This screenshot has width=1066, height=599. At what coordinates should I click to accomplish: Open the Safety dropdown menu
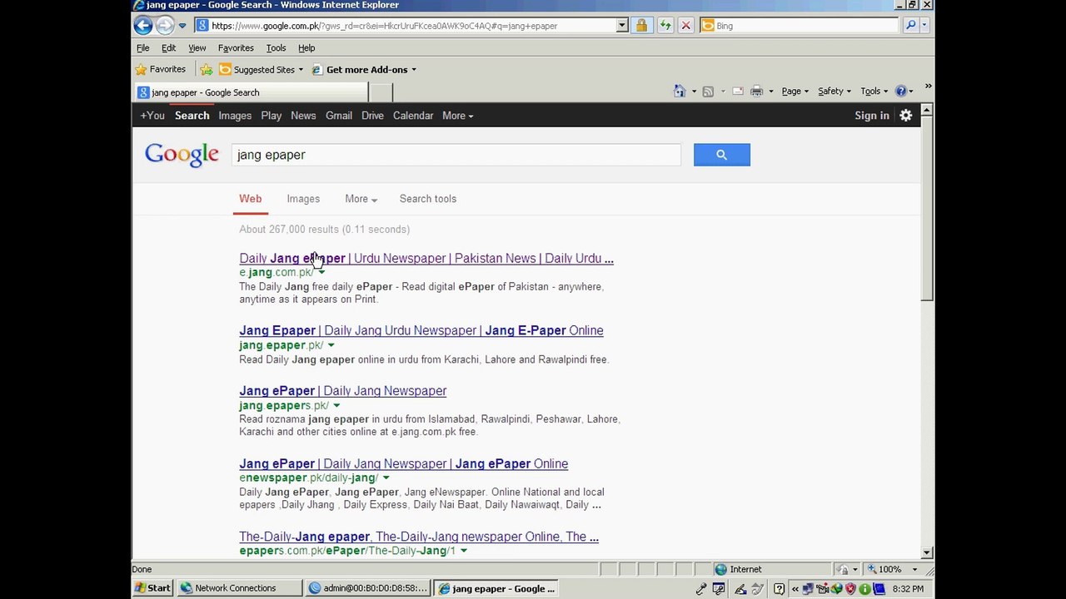(x=834, y=92)
